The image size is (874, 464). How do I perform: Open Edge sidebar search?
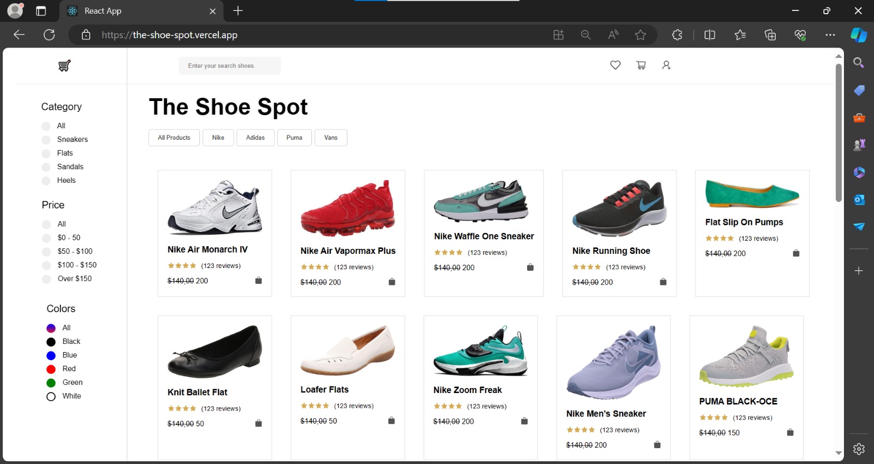(x=859, y=63)
